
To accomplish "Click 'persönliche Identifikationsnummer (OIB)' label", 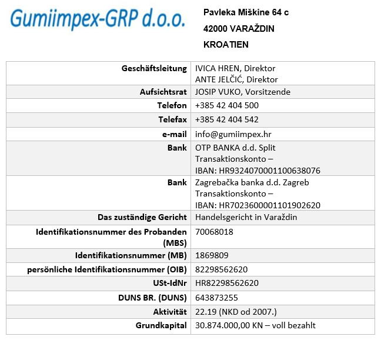I will pos(107,270).
